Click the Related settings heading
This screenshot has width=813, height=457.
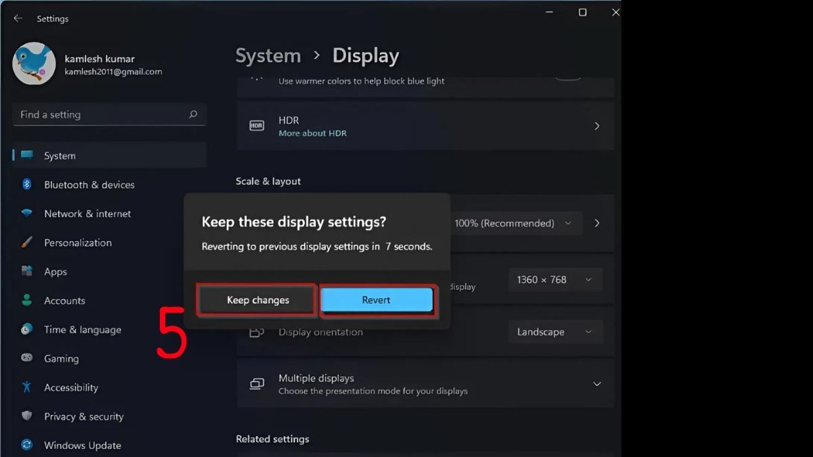(272, 439)
